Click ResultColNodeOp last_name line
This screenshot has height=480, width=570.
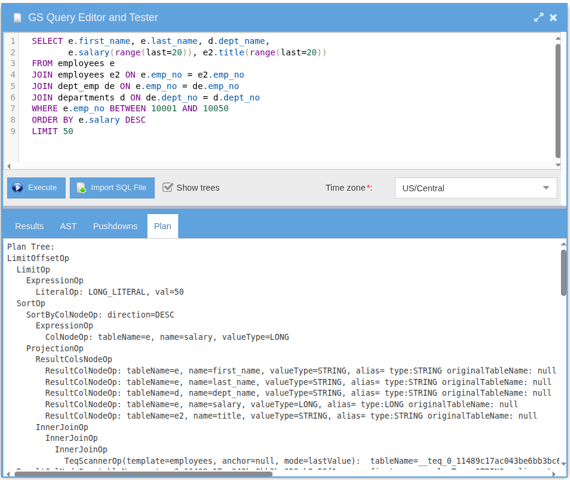pos(298,382)
